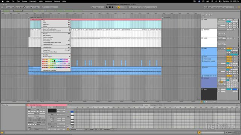Toggle the record arm button on the purple track
The height and width of the screenshot is (135, 241).
[x=236, y=78]
